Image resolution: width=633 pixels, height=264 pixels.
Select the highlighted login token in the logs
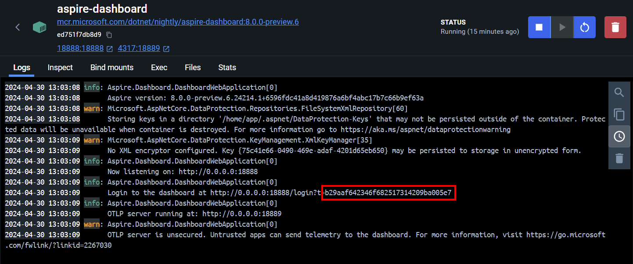(x=388, y=193)
